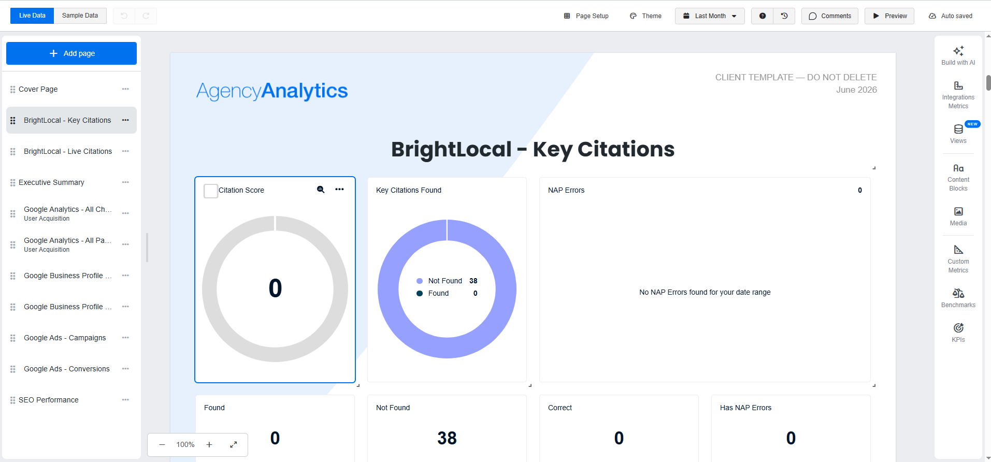
Task: Open Google Ads - Conversions page options
Action: tap(125, 369)
